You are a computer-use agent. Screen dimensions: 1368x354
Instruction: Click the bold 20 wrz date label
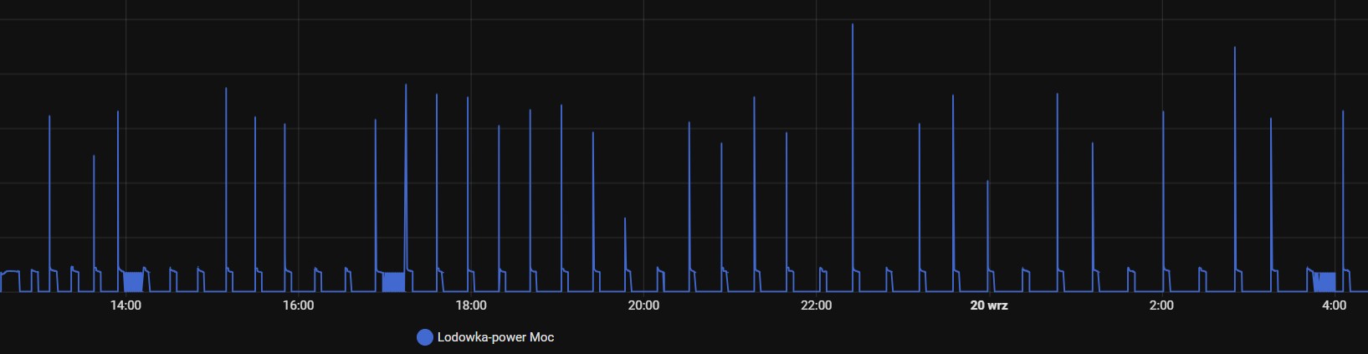click(x=988, y=305)
